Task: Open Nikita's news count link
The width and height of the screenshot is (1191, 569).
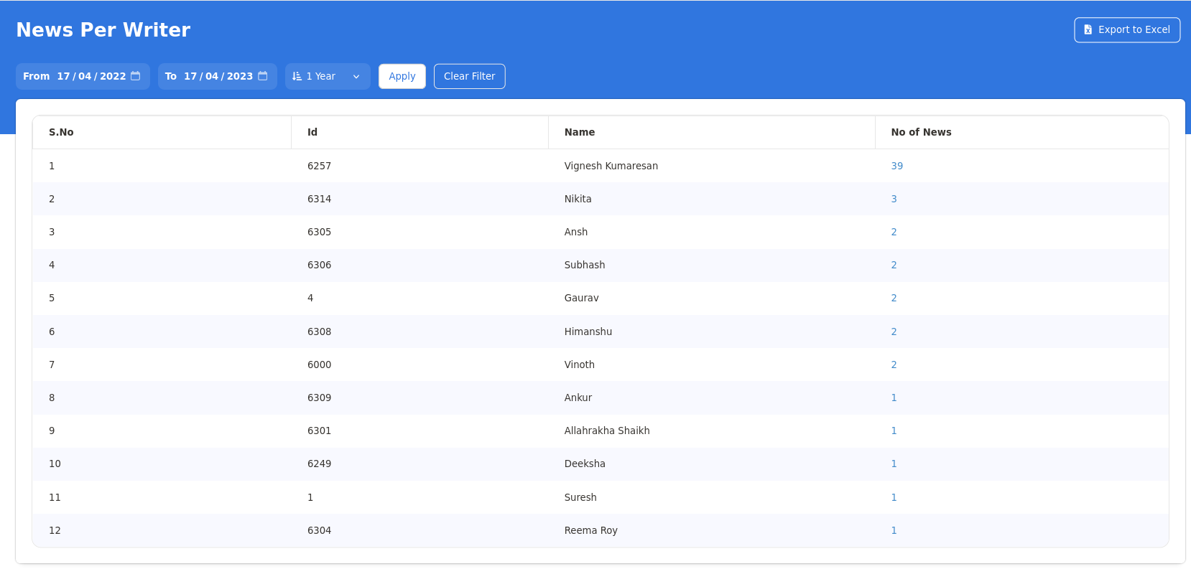Action: 894,199
